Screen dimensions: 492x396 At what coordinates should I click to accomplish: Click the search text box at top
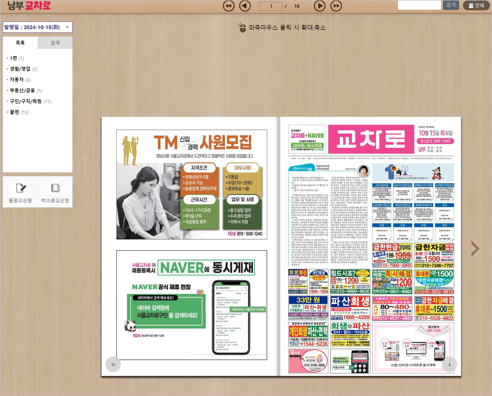click(x=419, y=5)
